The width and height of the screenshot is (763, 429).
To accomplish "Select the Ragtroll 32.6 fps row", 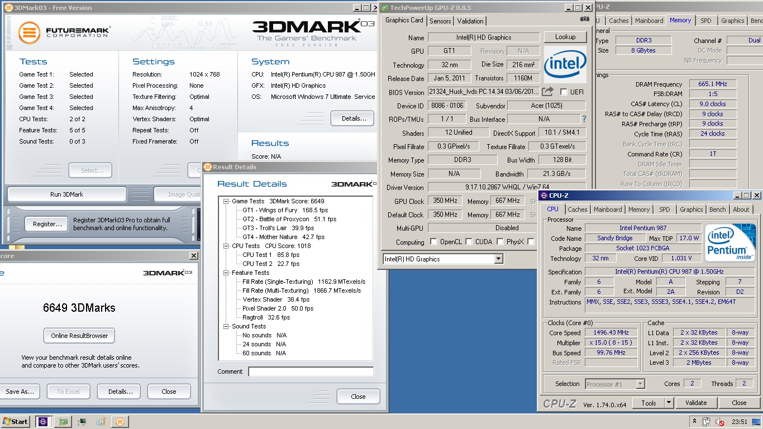I will tap(266, 317).
